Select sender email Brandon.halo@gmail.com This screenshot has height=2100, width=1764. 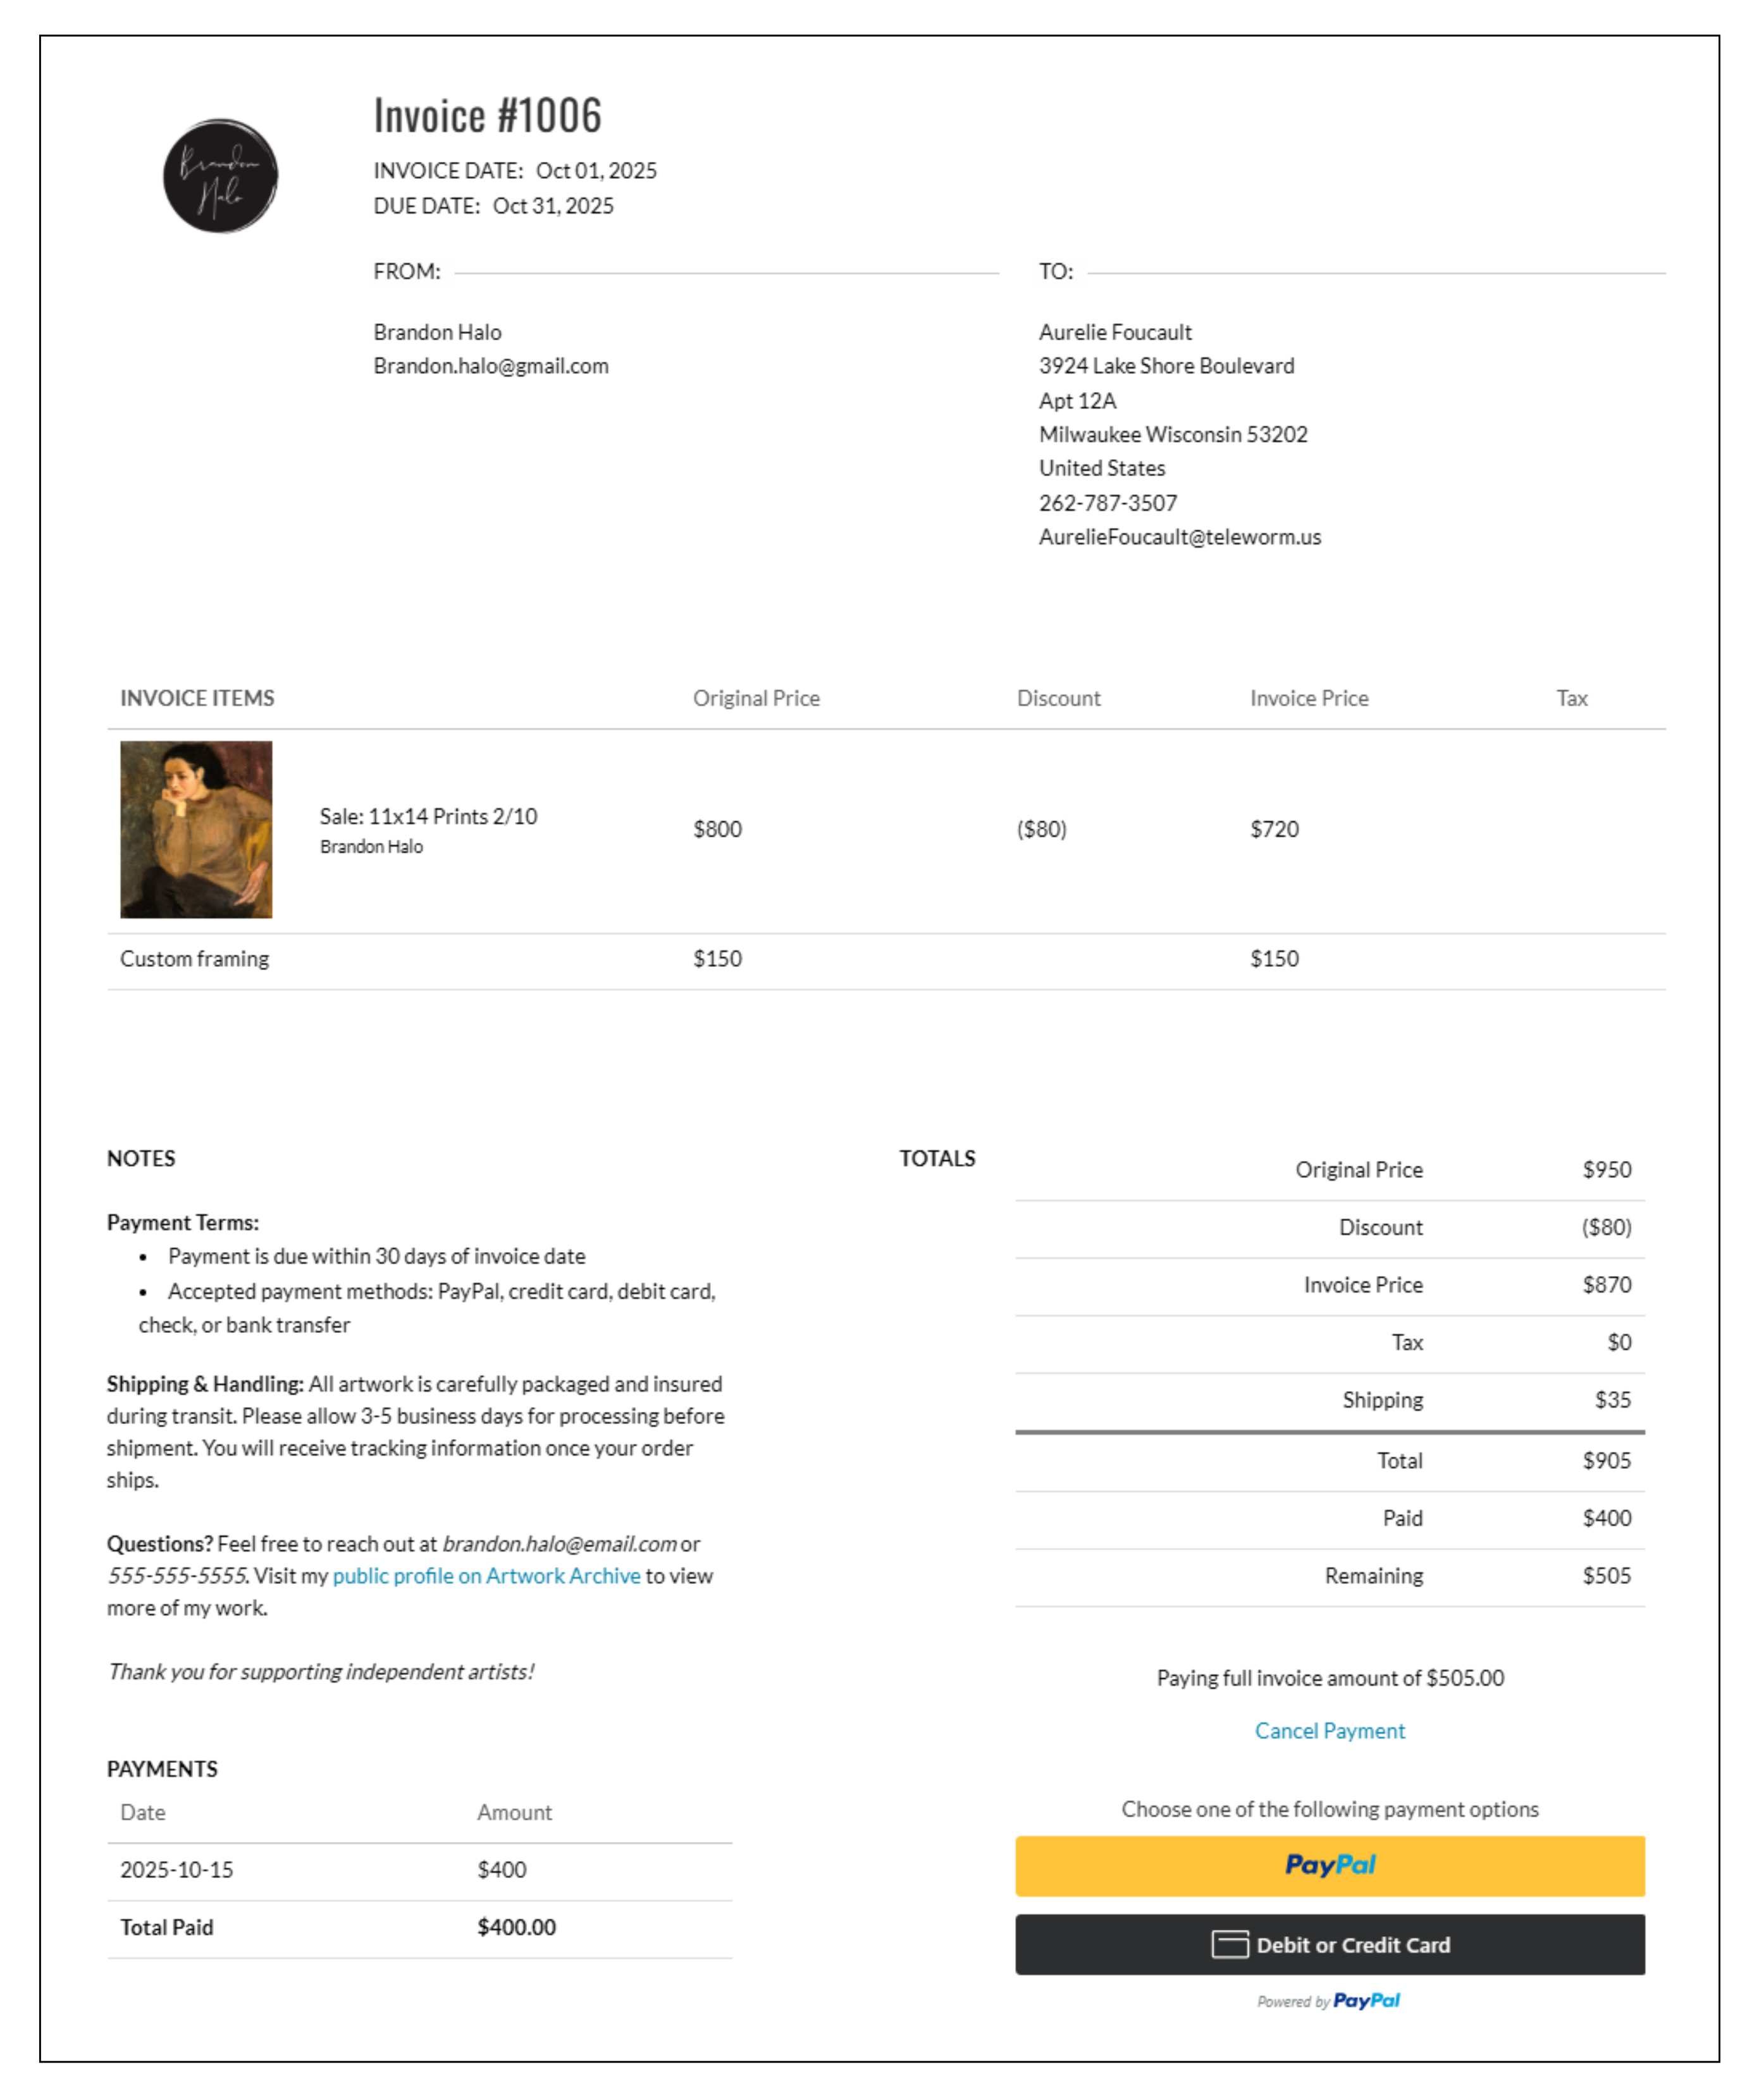click(x=491, y=367)
